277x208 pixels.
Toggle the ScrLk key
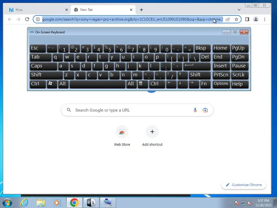coord(240,75)
